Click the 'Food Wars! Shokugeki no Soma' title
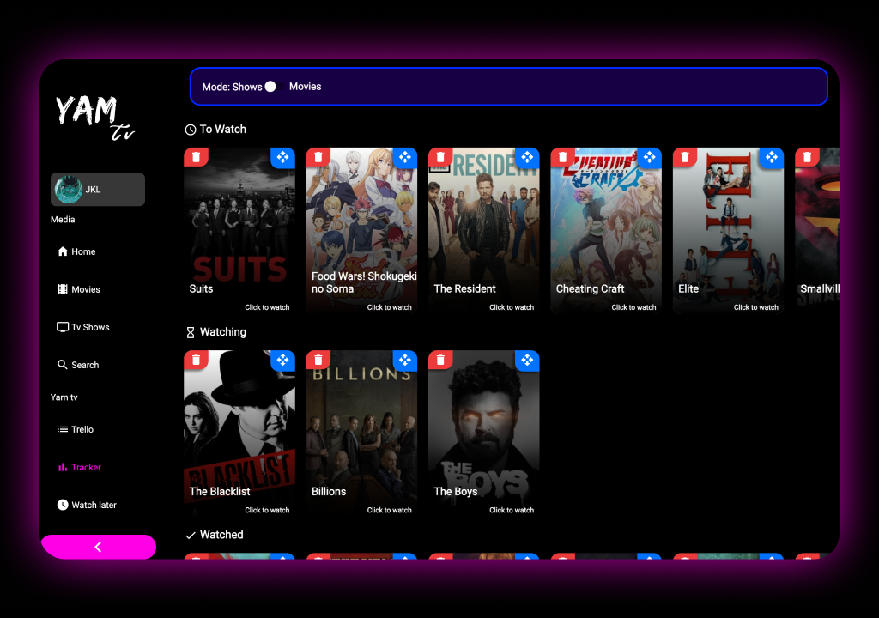 click(x=364, y=282)
